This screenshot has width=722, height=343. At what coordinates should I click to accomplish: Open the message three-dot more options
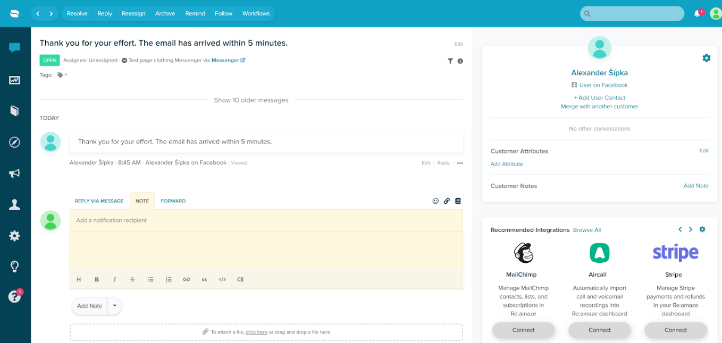coord(460,163)
